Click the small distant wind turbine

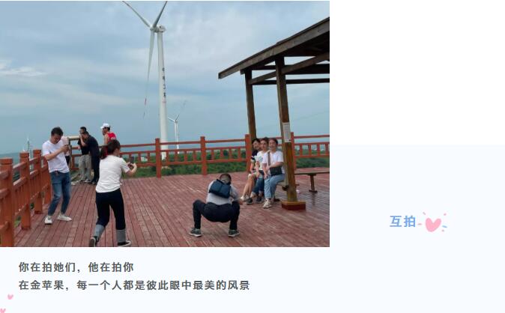coord(176,129)
